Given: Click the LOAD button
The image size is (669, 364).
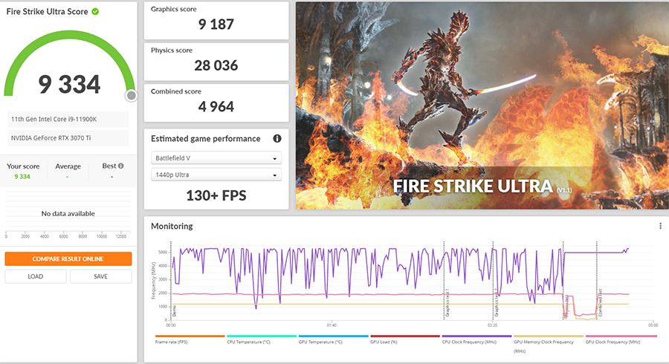Looking at the screenshot, I should point(36,276).
